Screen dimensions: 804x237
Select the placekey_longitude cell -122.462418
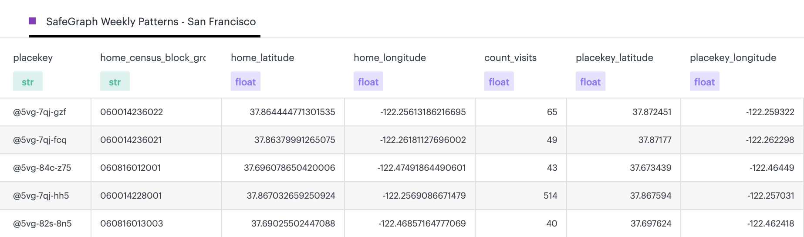770,223
